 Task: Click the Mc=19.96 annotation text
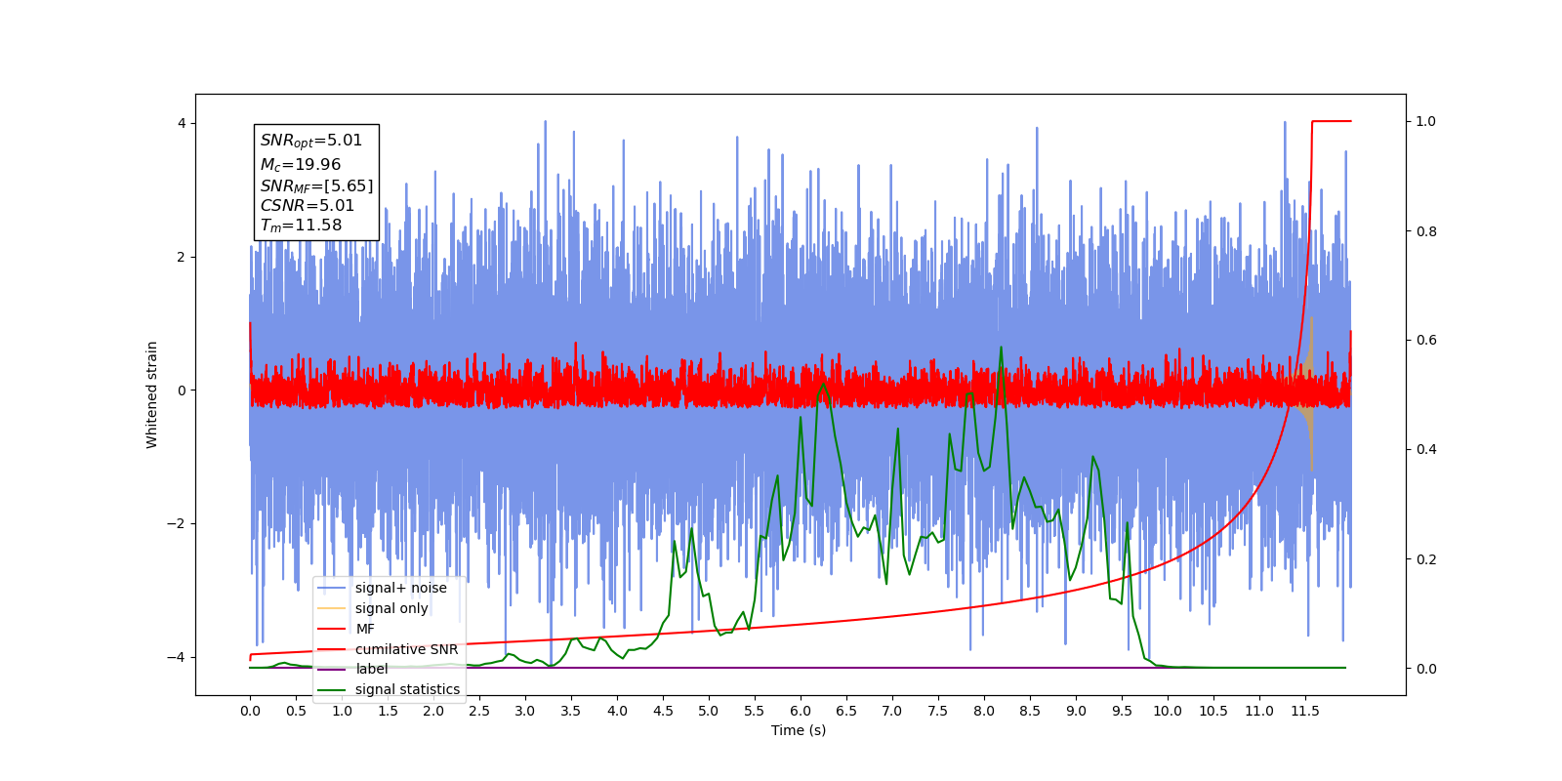click(300, 165)
